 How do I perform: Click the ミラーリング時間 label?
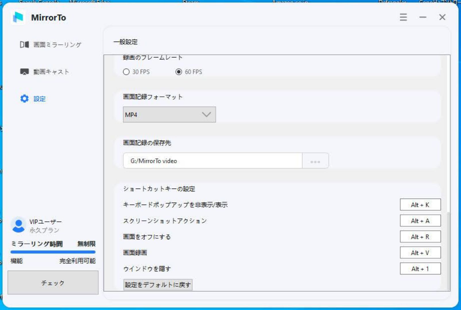(37, 244)
